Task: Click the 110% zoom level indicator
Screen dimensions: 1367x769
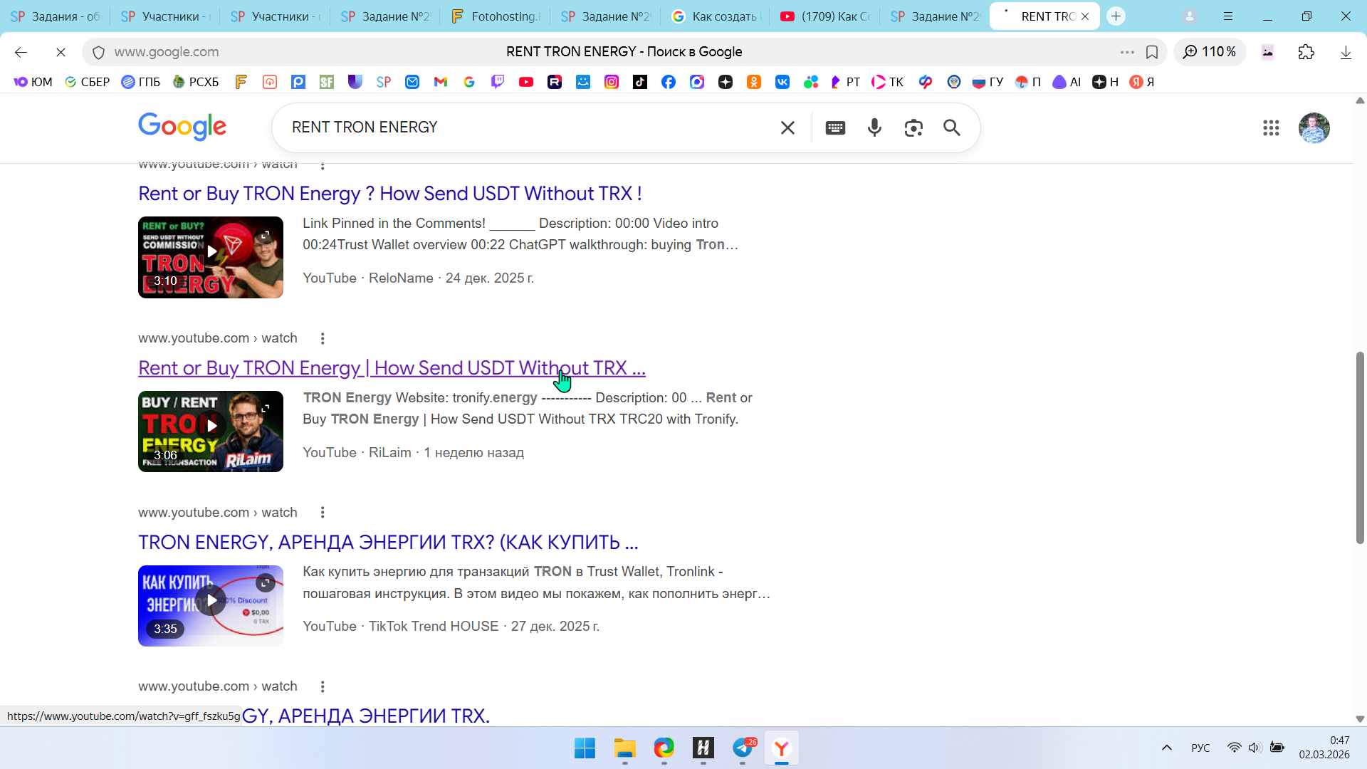Action: (x=1210, y=52)
